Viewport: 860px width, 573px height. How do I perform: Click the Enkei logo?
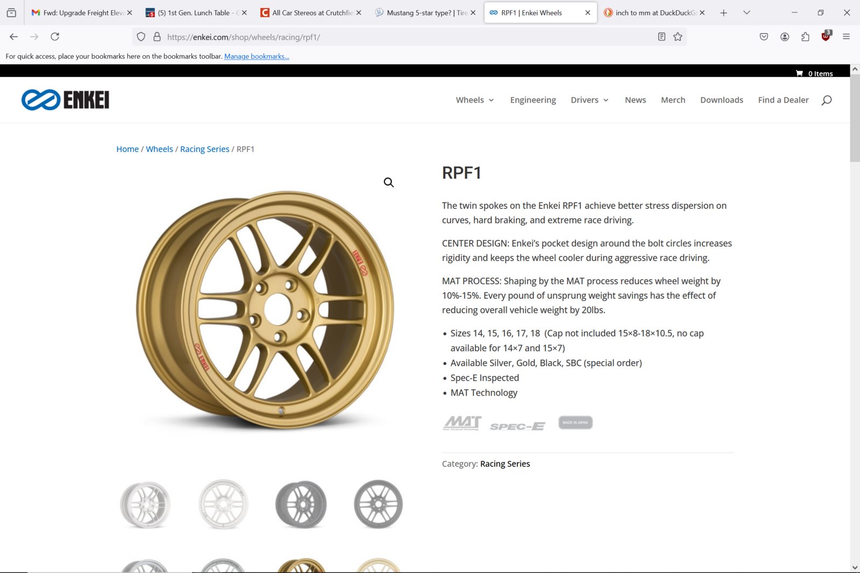click(65, 100)
